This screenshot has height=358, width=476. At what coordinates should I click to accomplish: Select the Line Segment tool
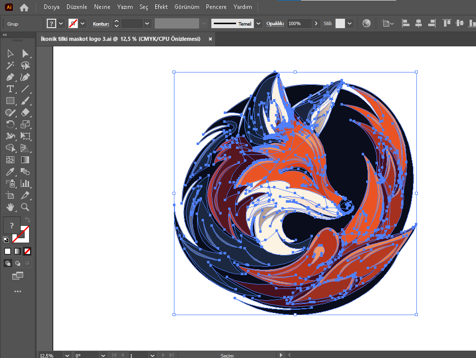click(x=25, y=89)
